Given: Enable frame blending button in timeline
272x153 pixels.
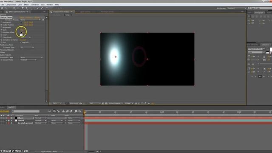Looking at the screenshot, I should [67, 111].
